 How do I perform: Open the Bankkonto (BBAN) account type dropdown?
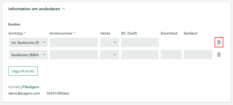(28, 55)
